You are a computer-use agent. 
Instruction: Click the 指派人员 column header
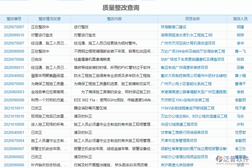239,19
